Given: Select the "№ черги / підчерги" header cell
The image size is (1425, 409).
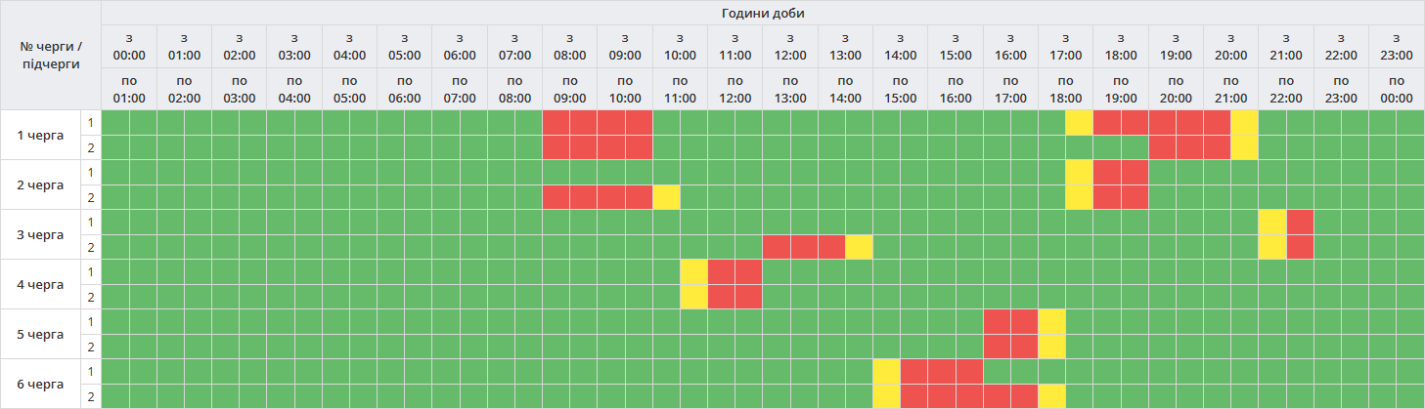Looking at the screenshot, I should (x=51, y=55).
